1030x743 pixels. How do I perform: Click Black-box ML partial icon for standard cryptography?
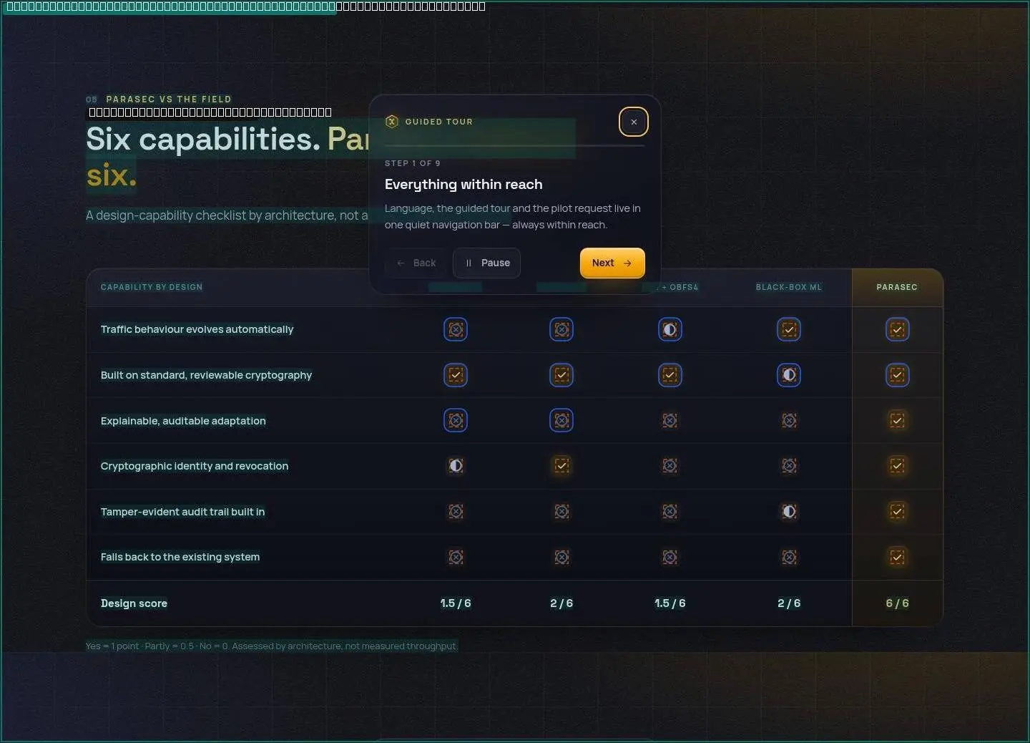(789, 375)
